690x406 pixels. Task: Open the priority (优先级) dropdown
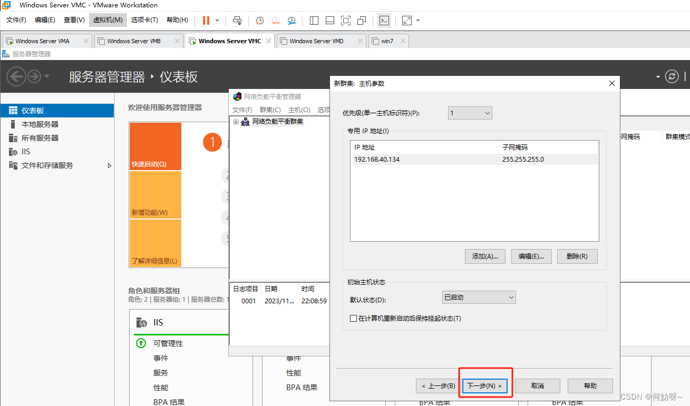470,113
